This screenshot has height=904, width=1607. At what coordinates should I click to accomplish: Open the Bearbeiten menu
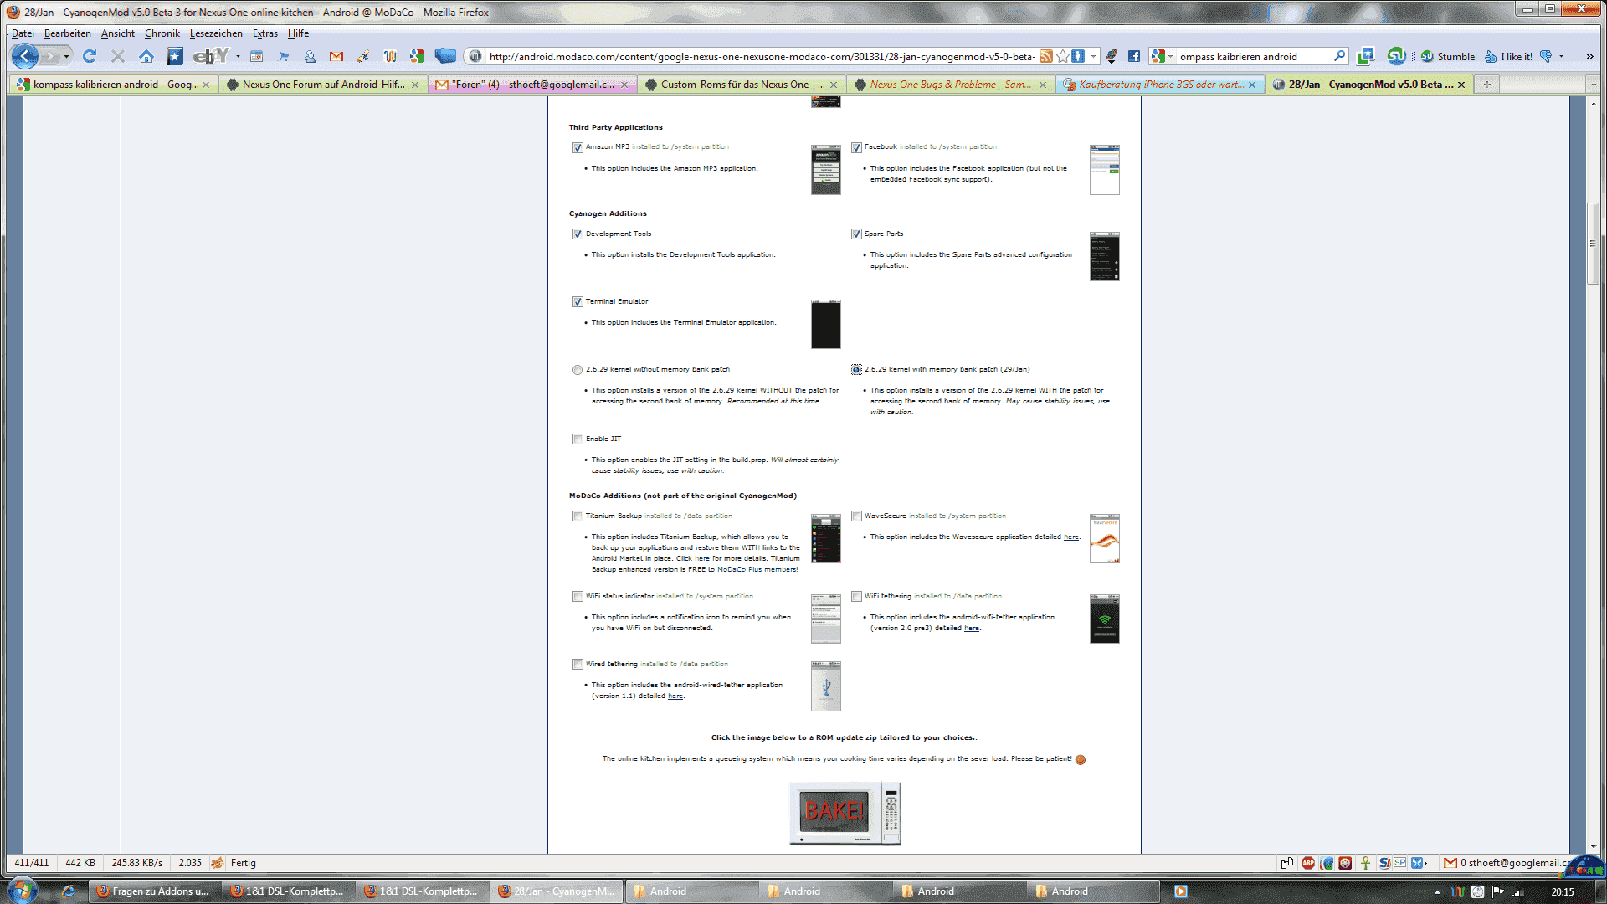click(x=68, y=33)
